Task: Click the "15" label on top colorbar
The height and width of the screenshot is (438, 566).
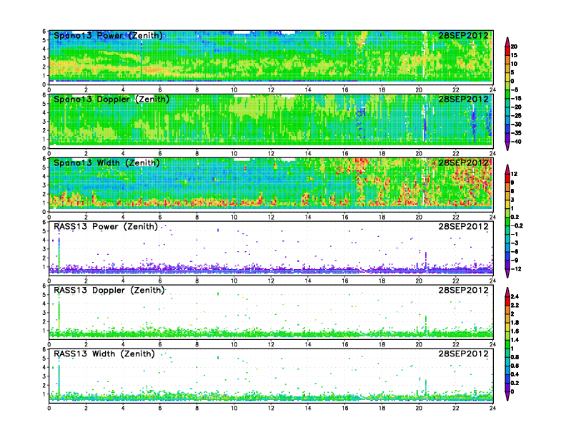Action: 514,55
